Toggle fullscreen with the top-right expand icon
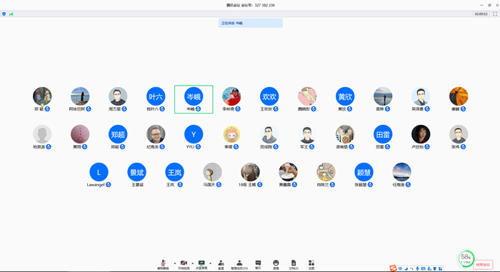 click(x=495, y=14)
